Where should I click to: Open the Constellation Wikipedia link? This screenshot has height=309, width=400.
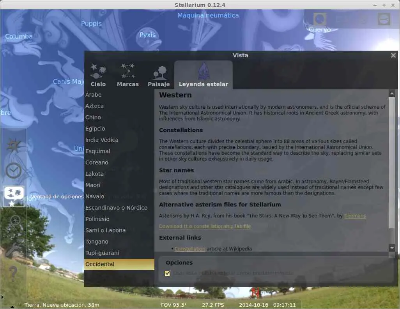190,249
